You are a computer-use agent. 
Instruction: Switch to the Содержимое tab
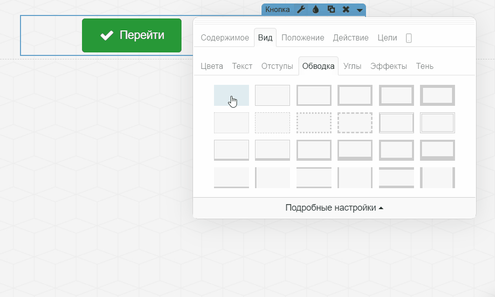[224, 38]
